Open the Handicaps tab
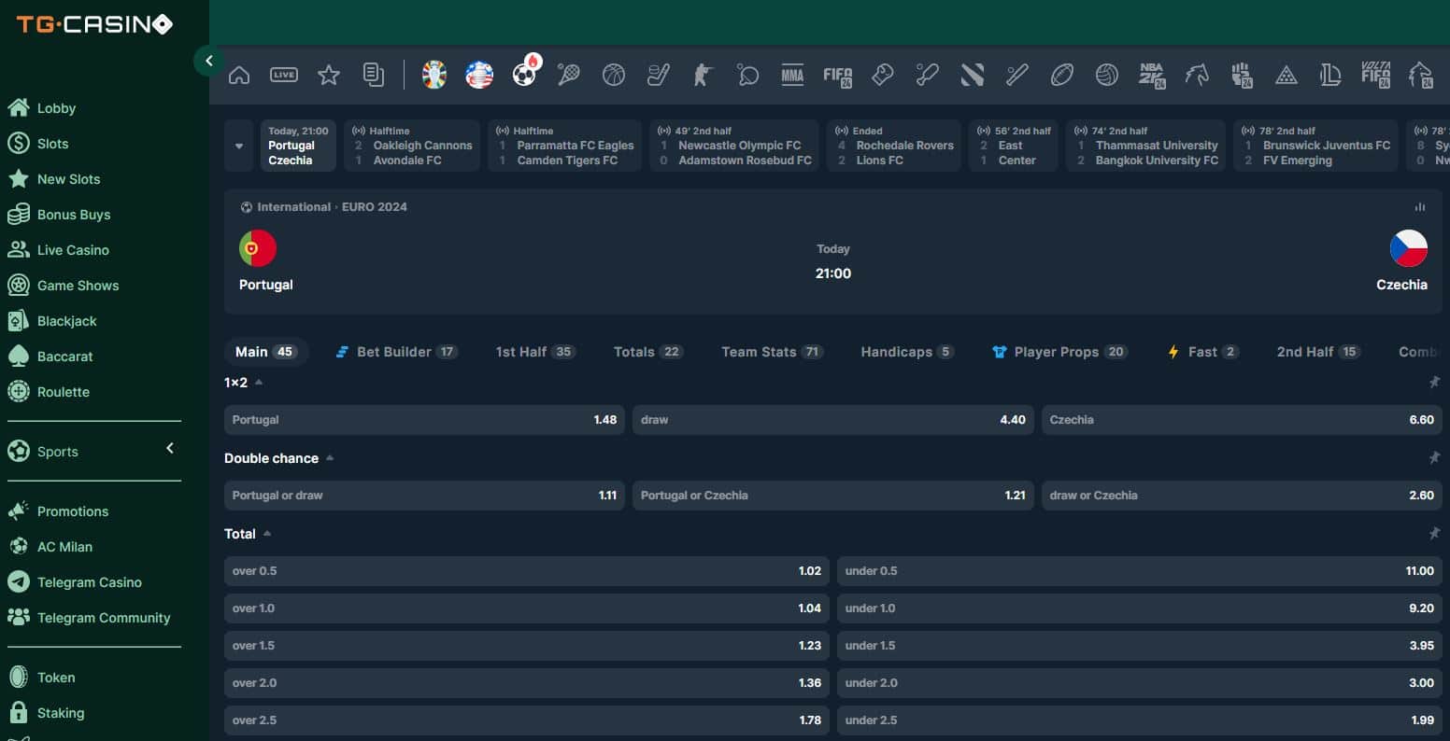The image size is (1450, 741). point(907,352)
